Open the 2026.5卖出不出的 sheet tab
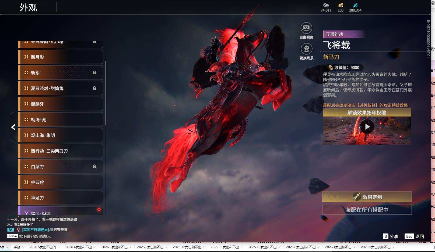This screenshot has width=435, height=252. coord(43,247)
